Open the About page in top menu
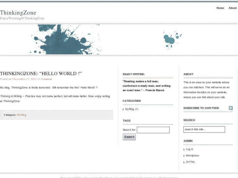 pyautogui.click(x=232, y=8)
